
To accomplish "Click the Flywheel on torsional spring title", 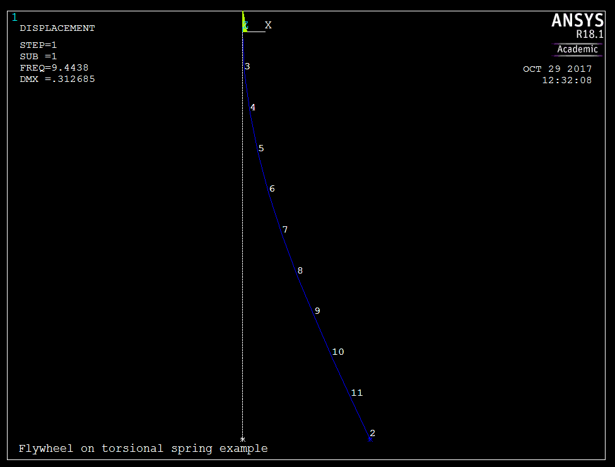I will click(143, 449).
